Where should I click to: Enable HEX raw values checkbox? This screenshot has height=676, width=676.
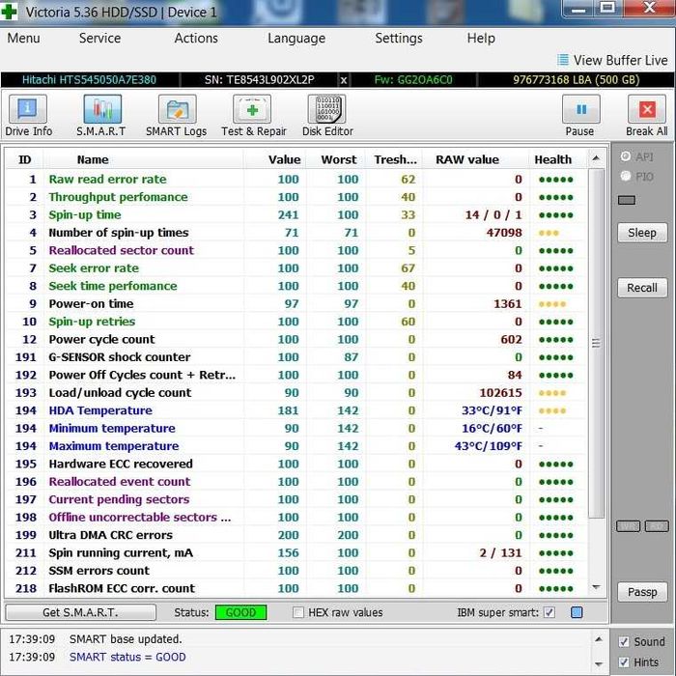(x=297, y=612)
